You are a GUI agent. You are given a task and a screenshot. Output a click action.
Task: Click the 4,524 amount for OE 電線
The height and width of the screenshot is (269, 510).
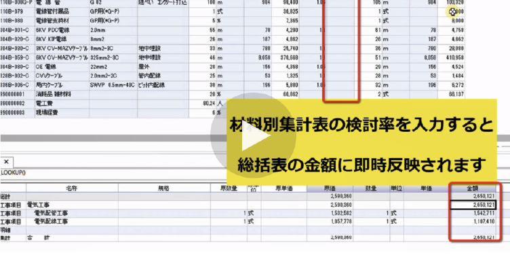(x=451, y=67)
